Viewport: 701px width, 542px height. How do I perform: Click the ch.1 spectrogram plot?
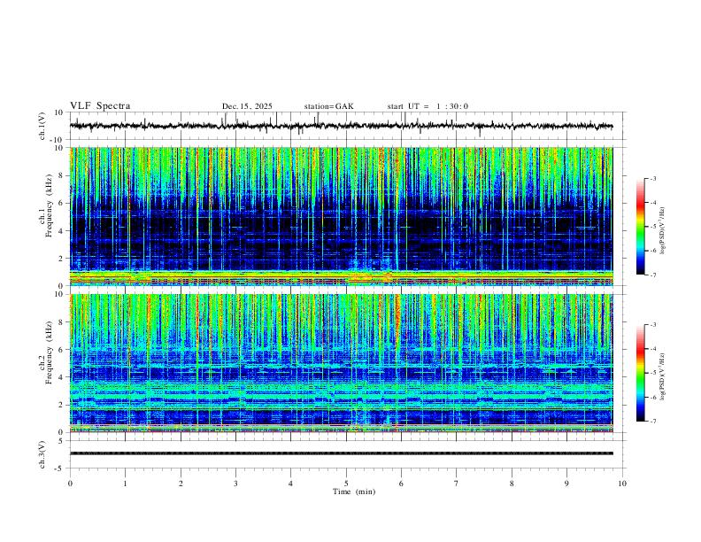click(342, 216)
